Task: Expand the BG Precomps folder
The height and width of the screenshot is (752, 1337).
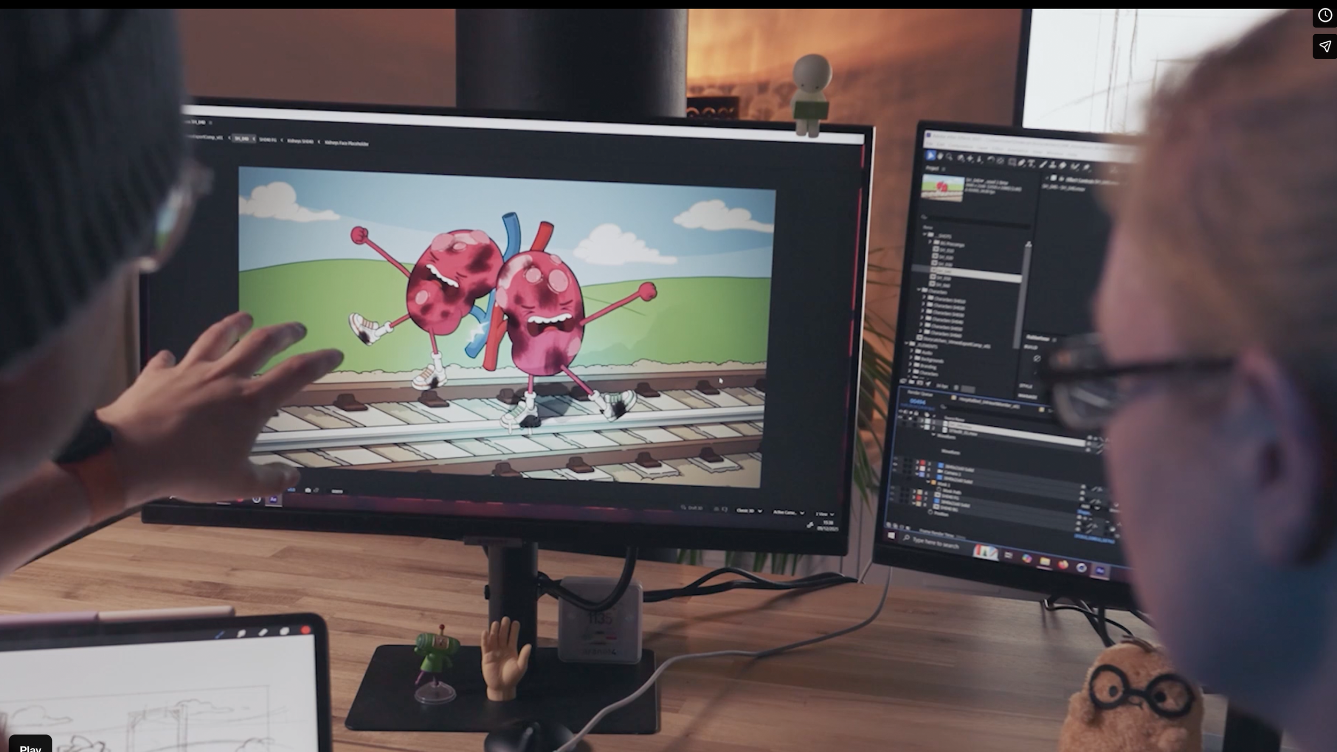Action: tap(930, 242)
